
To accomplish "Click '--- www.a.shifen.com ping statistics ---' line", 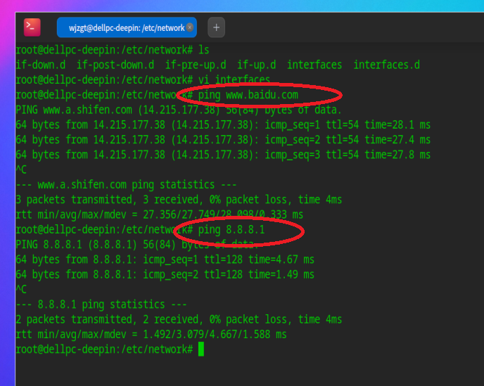I will pos(126,184).
